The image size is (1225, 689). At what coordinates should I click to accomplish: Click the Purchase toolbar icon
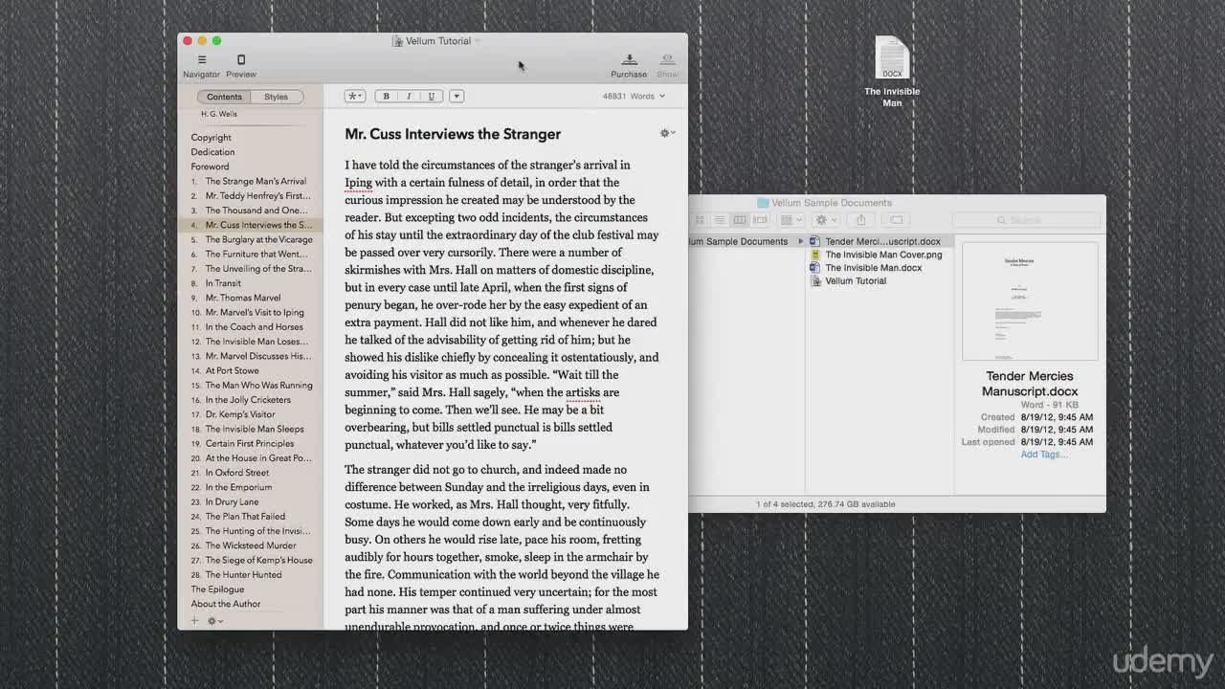[629, 65]
